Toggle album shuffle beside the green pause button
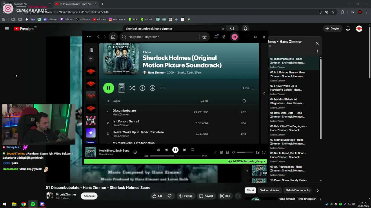Image resolution: width=371 pixels, height=208 pixels. tap(132, 88)
